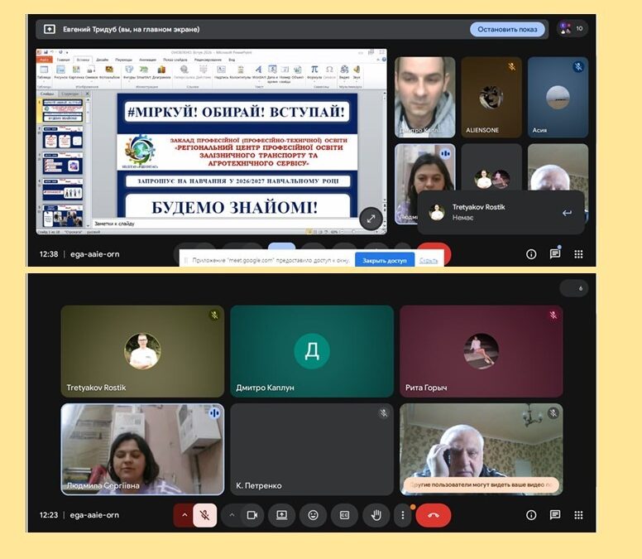Open the emoji reactions button

(x=313, y=515)
